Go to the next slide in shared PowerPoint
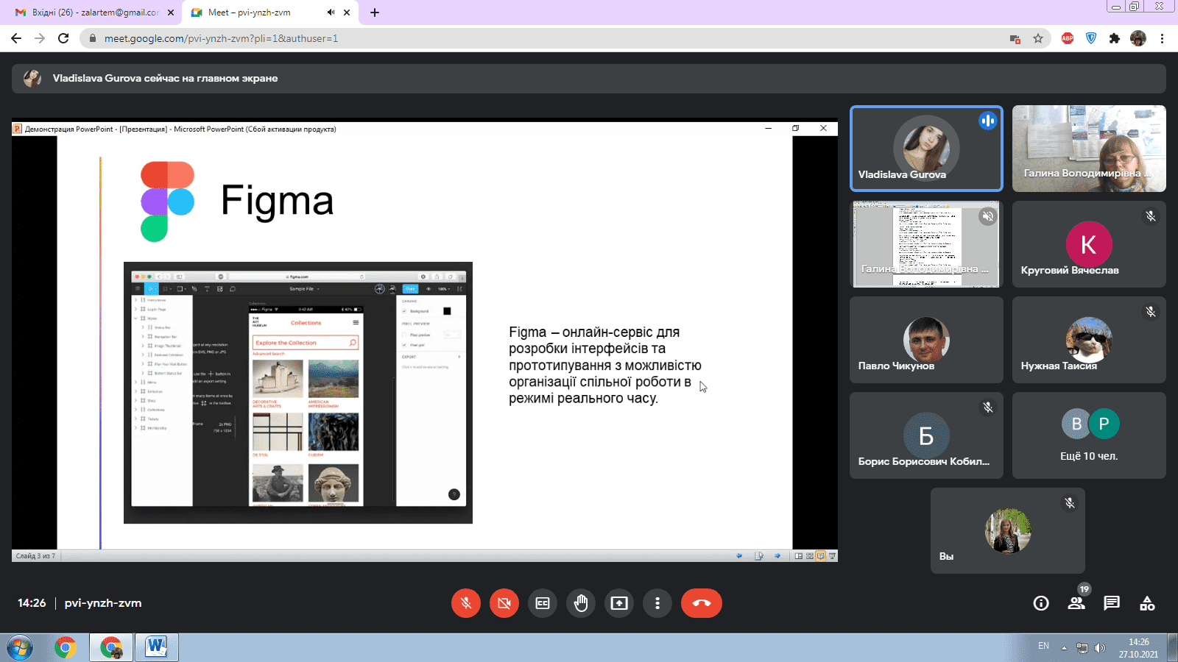 777,556
